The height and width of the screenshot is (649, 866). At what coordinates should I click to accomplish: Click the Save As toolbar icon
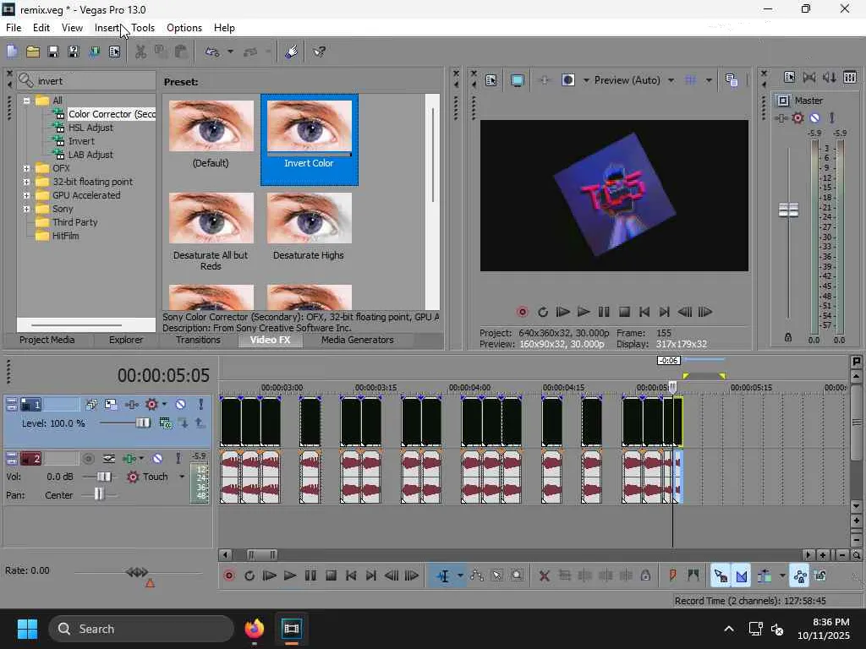pyautogui.click(x=74, y=52)
